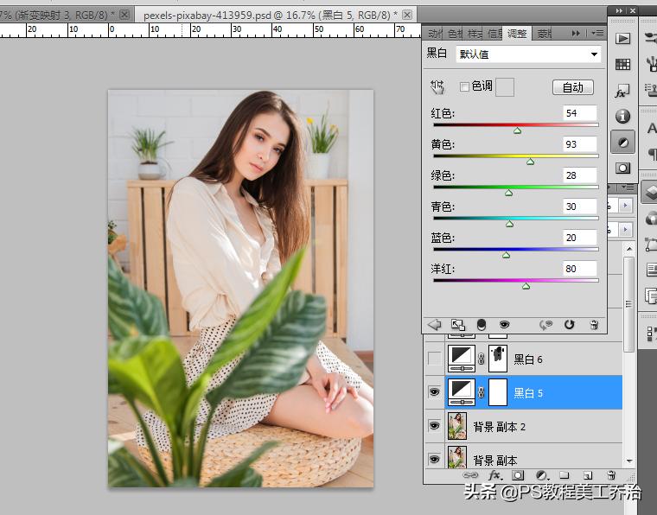
Task: Click the clip to layer circle icon
Action: point(482,325)
